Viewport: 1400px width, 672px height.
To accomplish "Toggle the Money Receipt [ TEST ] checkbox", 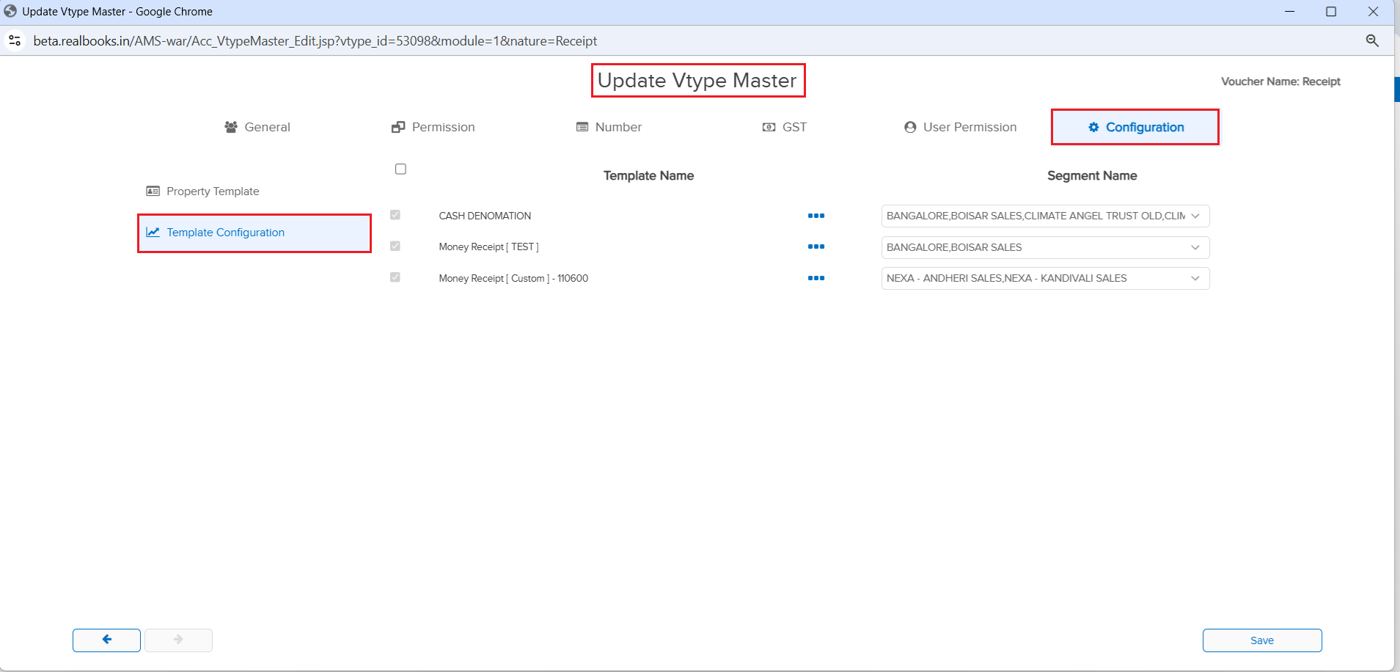I will coord(395,246).
